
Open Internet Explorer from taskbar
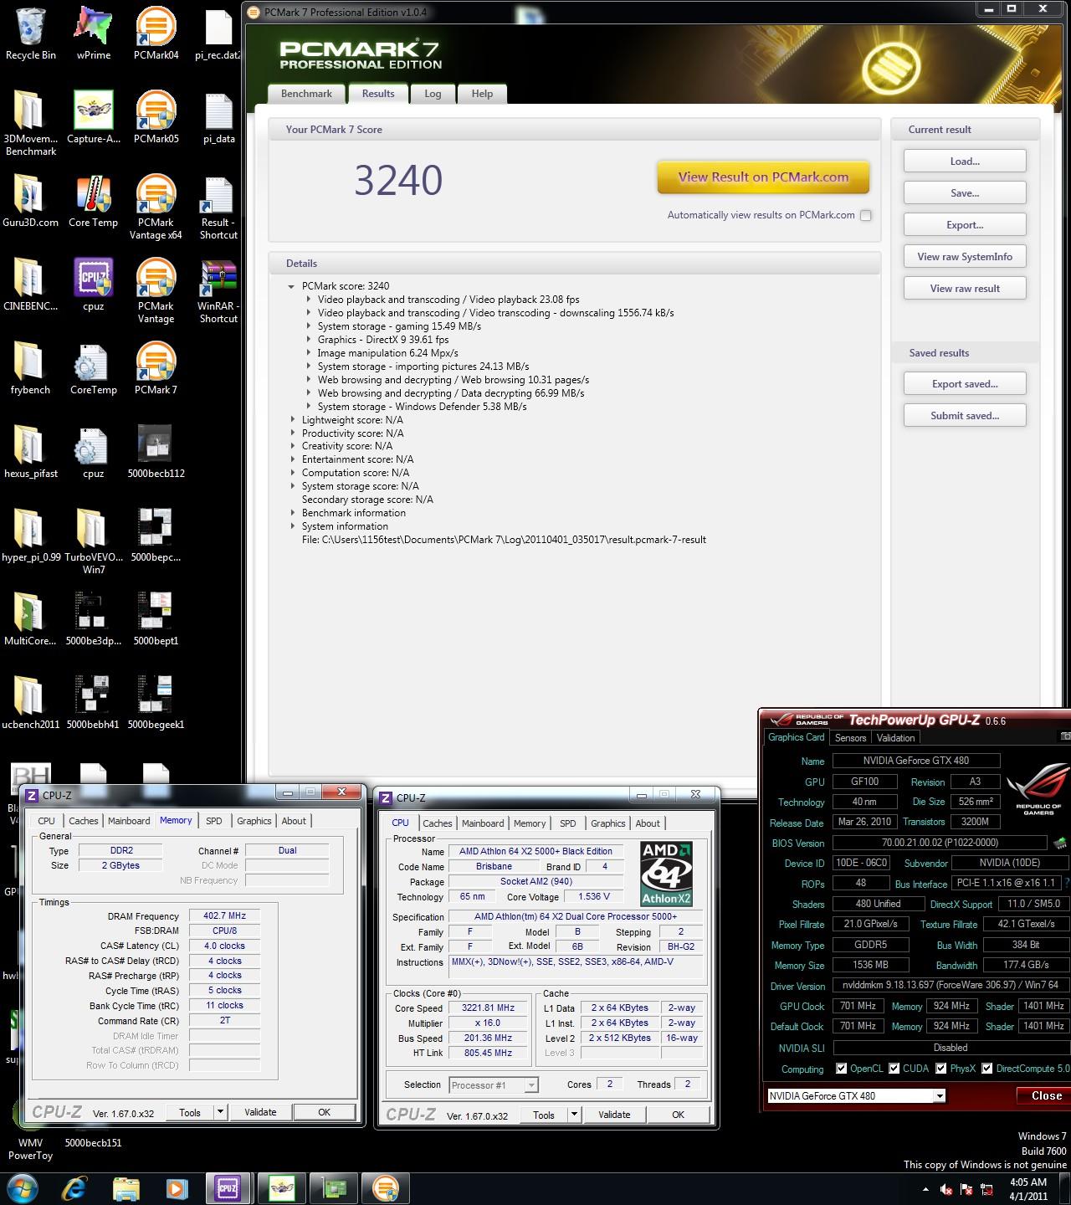[74, 1188]
